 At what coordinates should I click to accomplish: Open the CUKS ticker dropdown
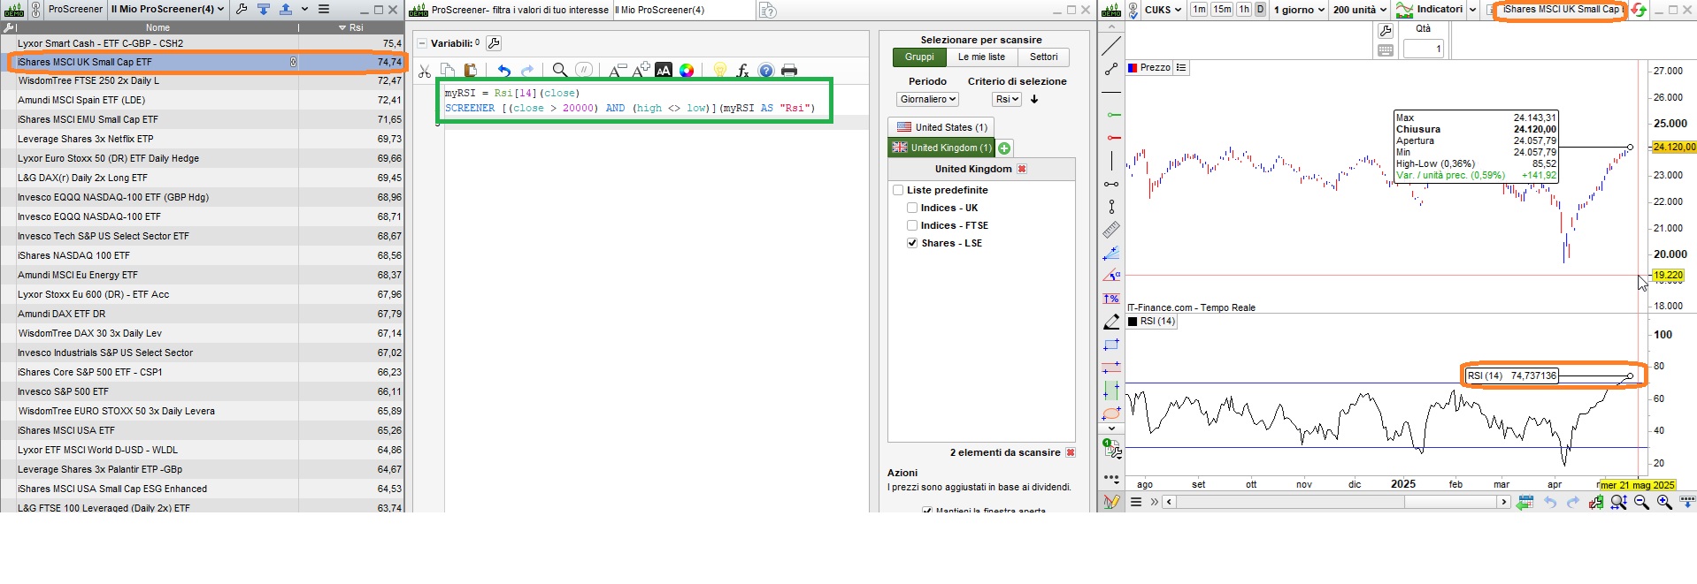click(x=1163, y=10)
